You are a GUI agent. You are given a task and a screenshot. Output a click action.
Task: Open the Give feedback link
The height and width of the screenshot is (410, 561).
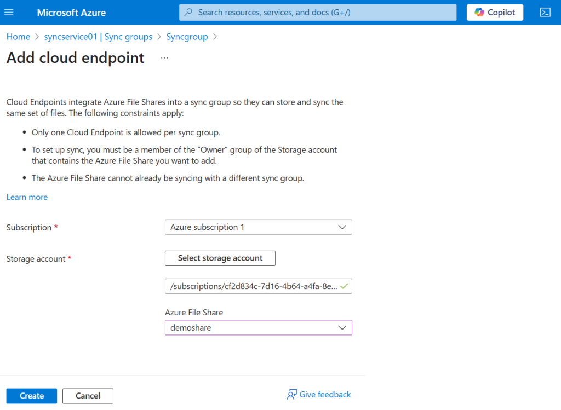(325, 394)
